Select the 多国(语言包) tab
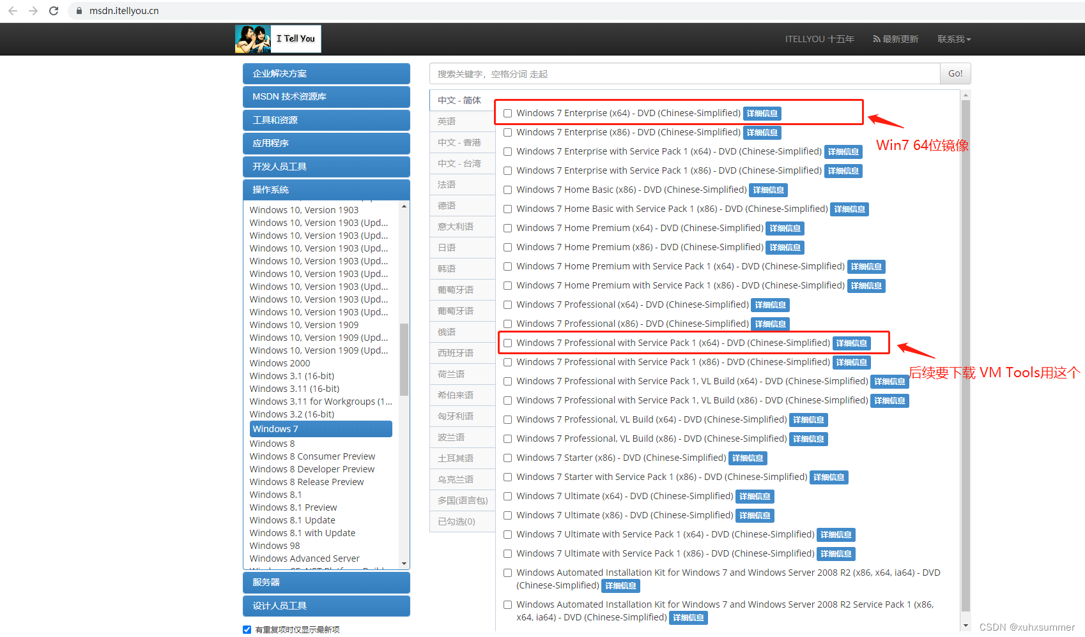This screenshot has height=637, width=1085. [x=462, y=500]
